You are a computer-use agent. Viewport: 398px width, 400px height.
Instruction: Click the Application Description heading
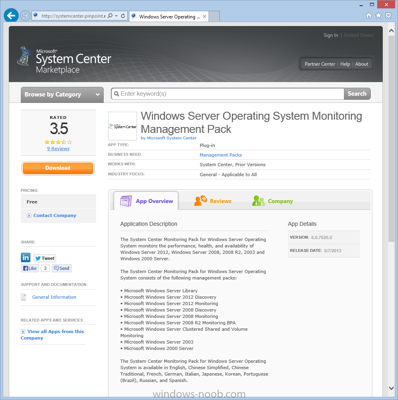149,224
